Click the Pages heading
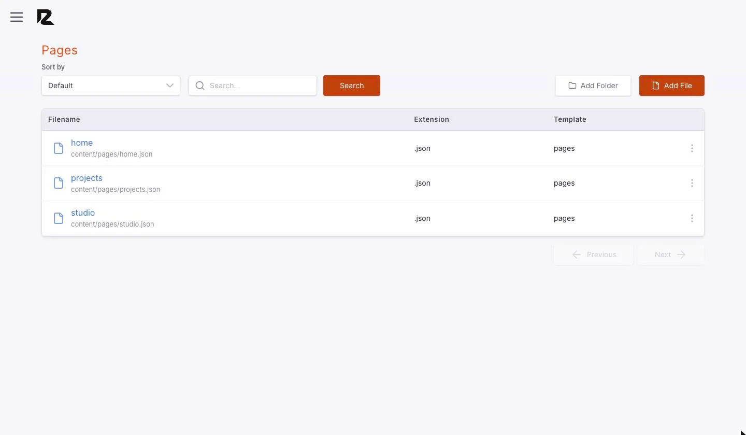This screenshot has width=746, height=435. 60,50
